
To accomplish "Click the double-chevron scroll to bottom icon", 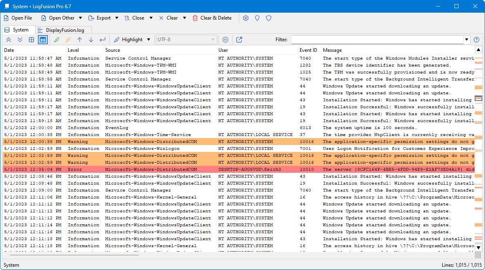I will pos(20,40).
